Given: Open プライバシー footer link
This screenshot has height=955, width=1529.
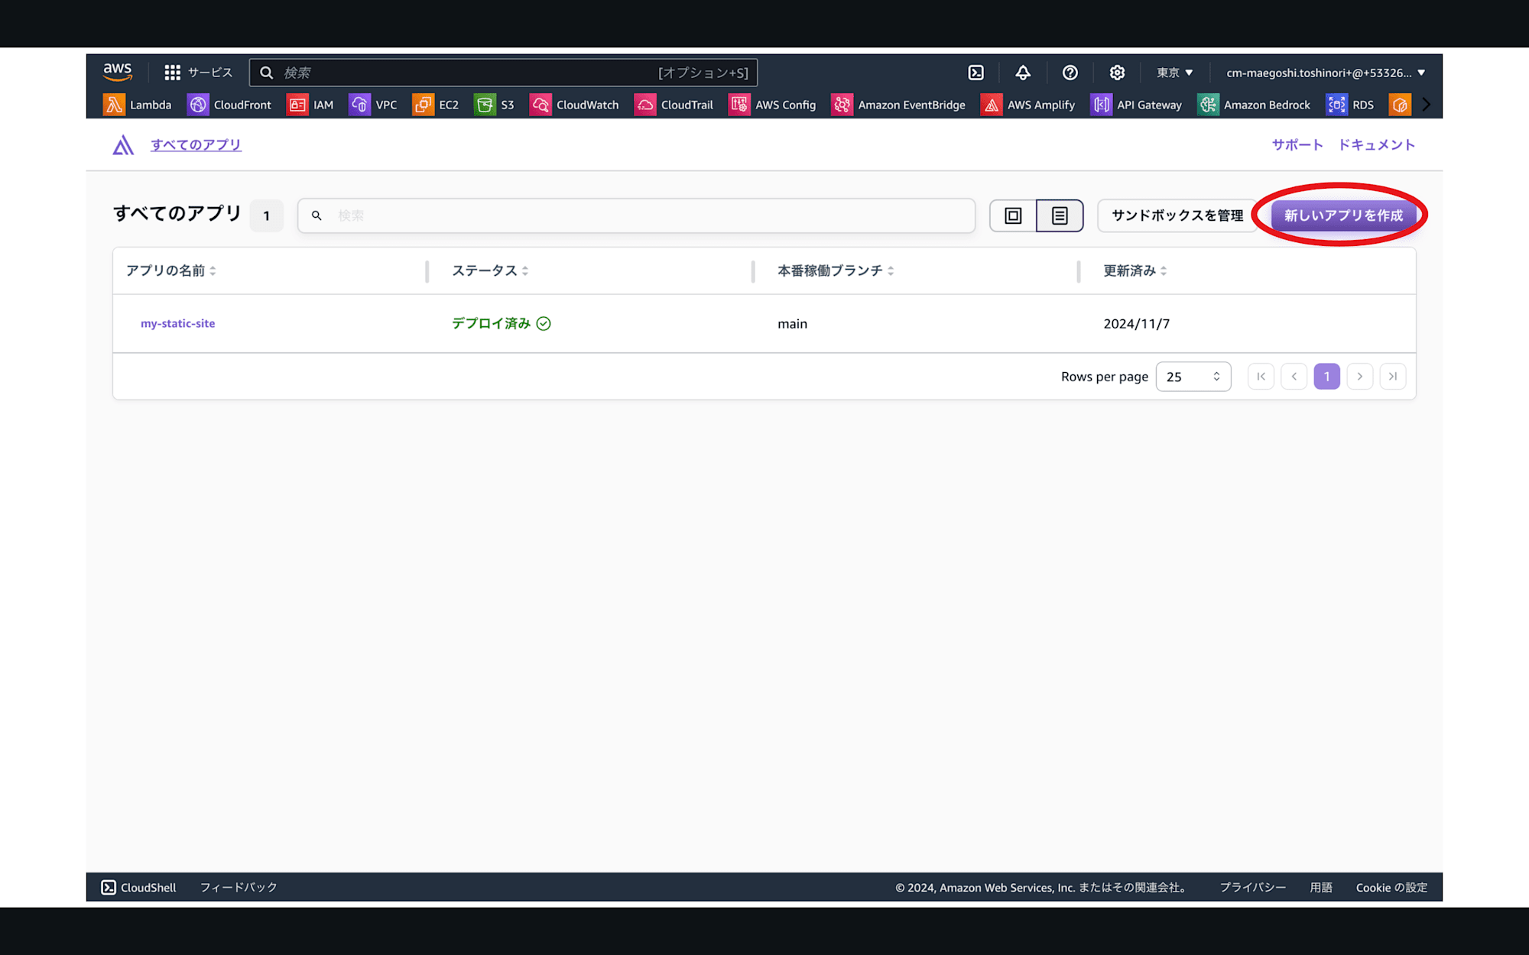Looking at the screenshot, I should tap(1252, 887).
